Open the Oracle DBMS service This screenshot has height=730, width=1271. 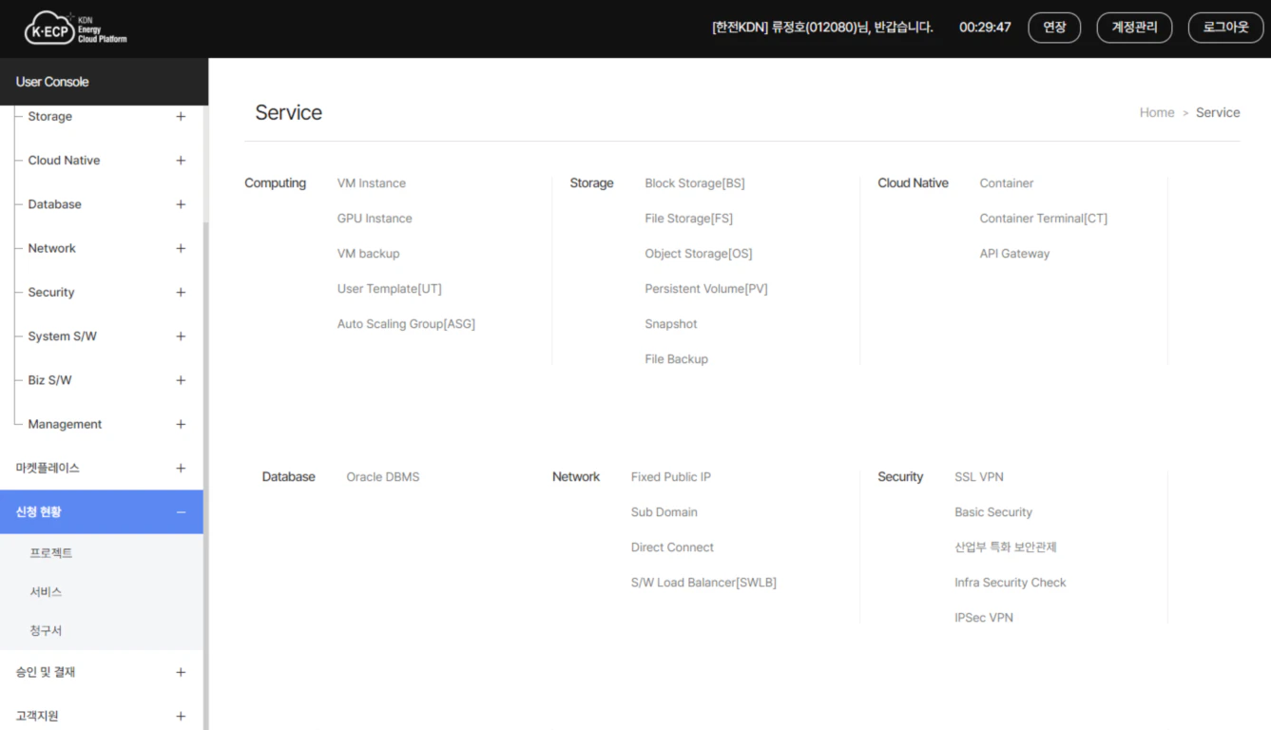click(383, 477)
